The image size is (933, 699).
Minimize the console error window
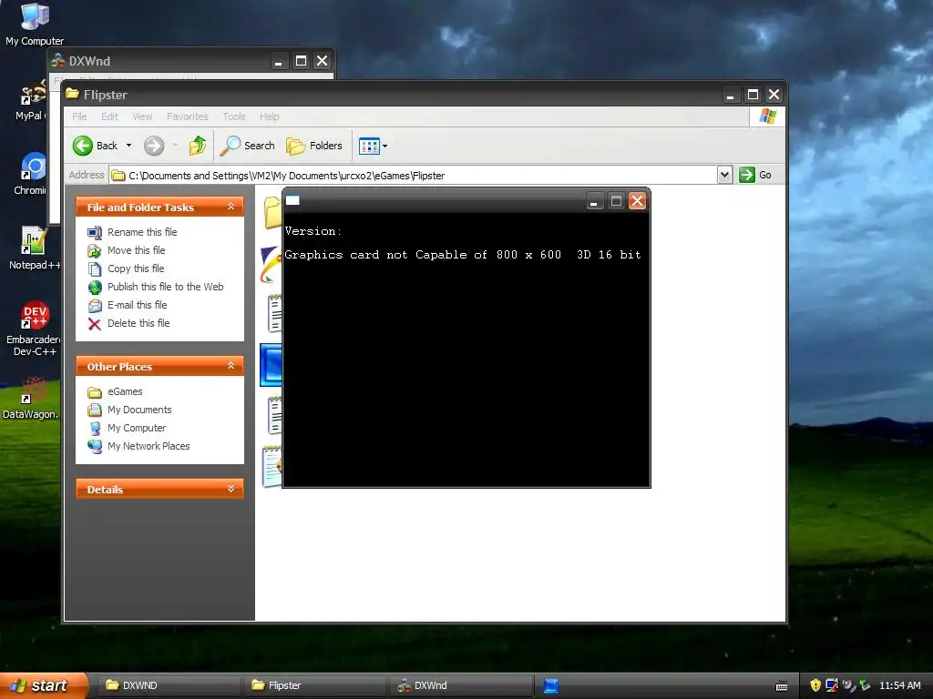click(x=593, y=201)
